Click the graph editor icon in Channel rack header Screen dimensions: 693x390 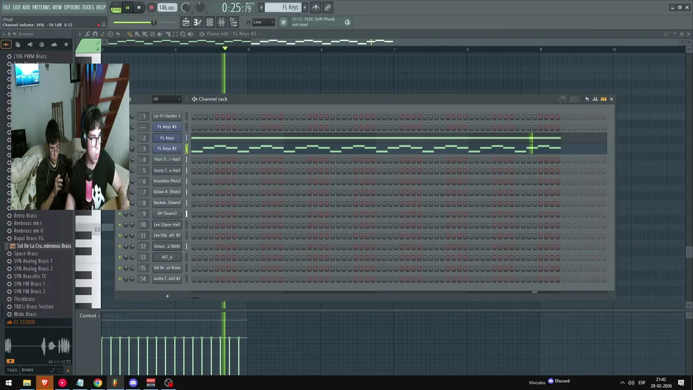coord(595,99)
